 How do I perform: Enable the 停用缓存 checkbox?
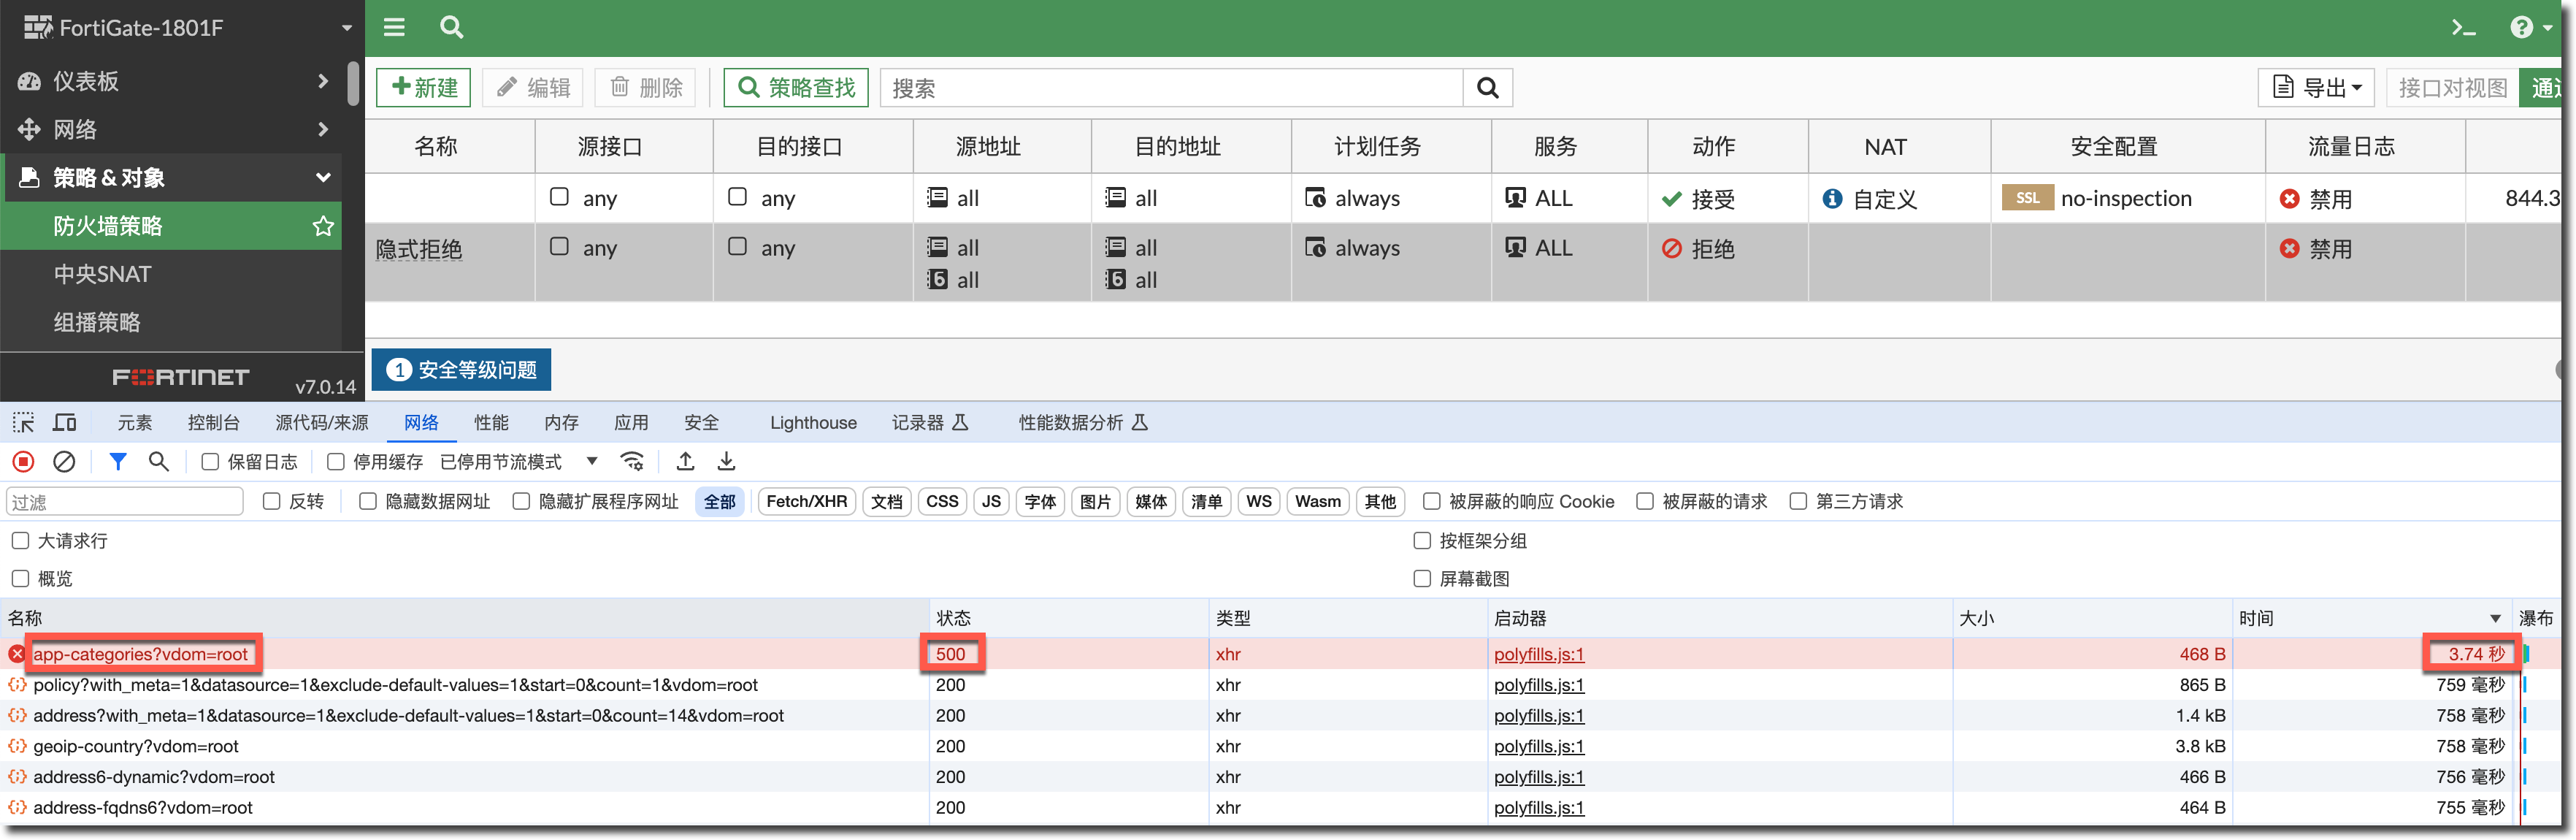(x=336, y=461)
